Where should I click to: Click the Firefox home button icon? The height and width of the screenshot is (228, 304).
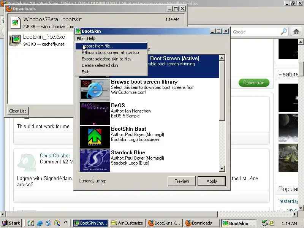(x=296, y=32)
